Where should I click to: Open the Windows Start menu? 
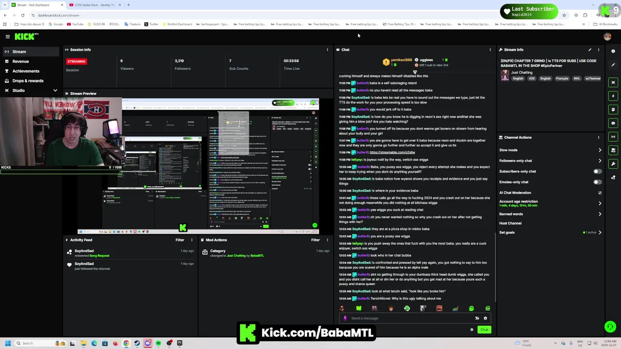coord(8,343)
